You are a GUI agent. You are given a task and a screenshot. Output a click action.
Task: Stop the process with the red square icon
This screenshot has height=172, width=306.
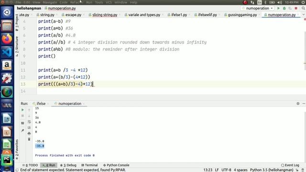coord(296,9)
